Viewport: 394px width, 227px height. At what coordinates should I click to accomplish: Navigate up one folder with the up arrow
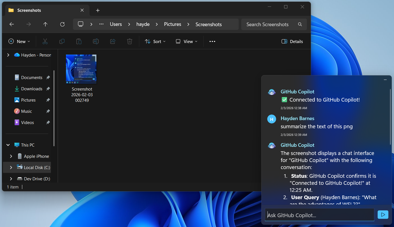coord(45,24)
